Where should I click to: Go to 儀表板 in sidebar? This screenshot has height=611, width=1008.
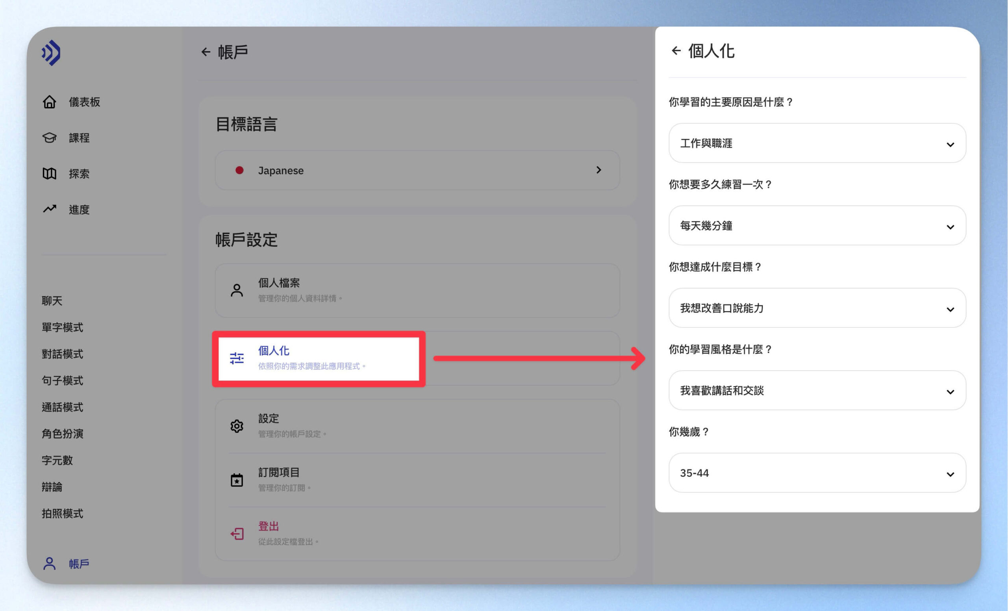(84, 102)
